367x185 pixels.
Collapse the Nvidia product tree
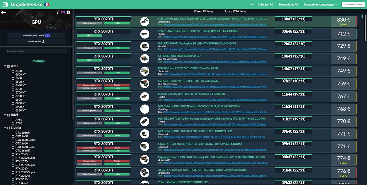(5, 128)
